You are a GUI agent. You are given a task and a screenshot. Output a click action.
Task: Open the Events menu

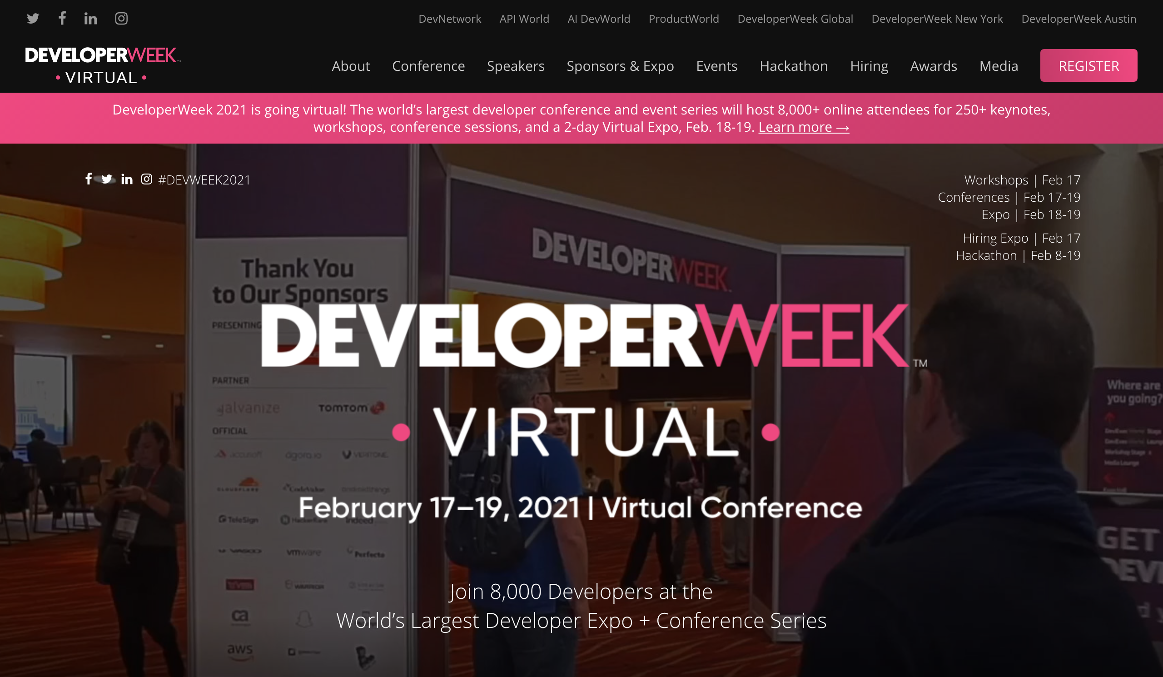coord(717,66)
